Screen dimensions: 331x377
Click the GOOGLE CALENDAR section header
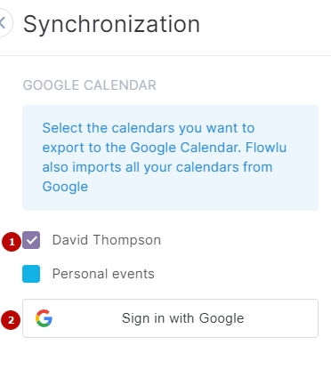coord(90,85)
